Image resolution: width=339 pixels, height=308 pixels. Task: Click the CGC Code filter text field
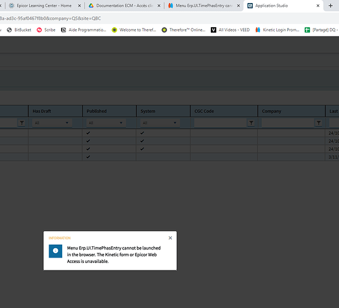220,123
